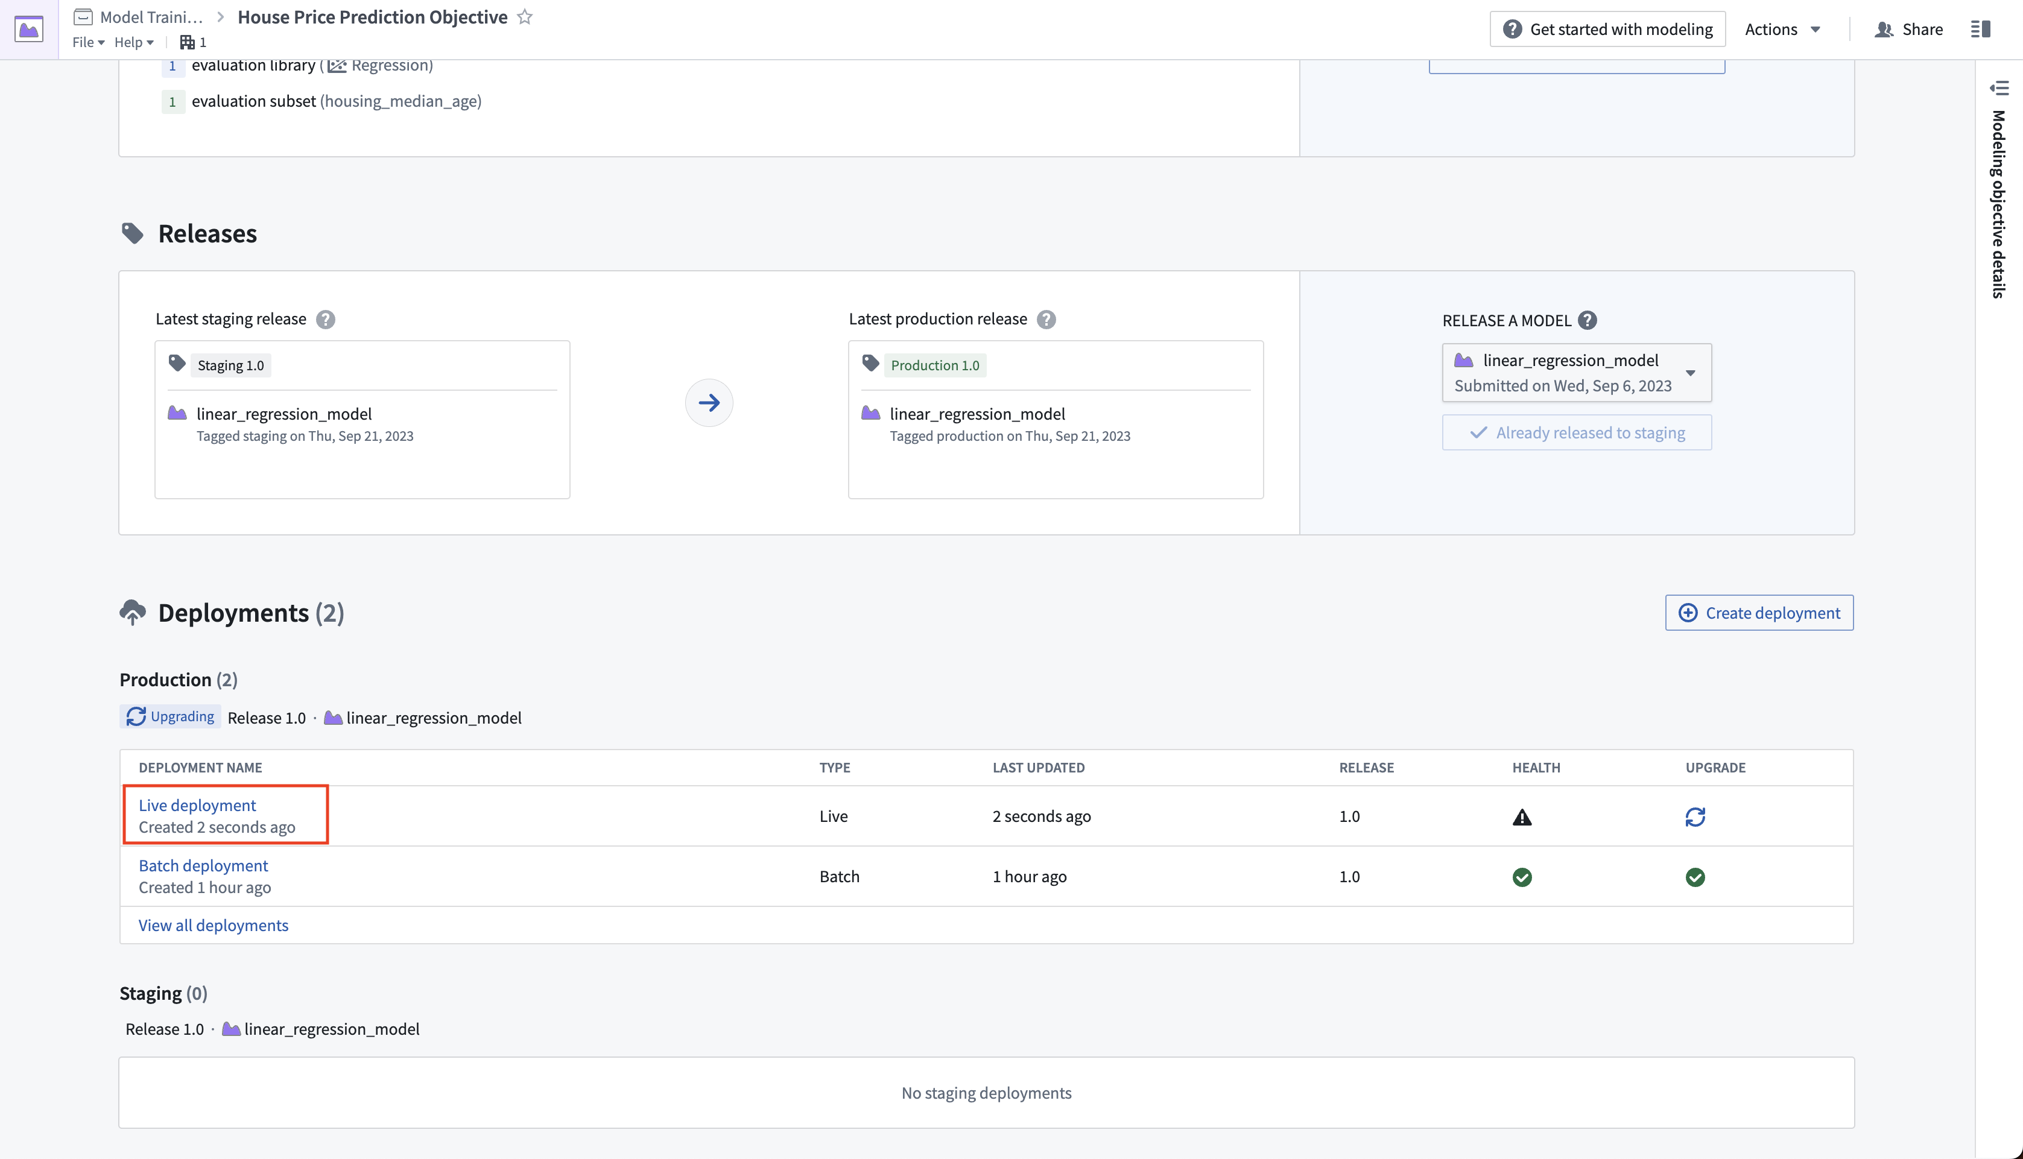Click Already released to staging button
2023x1159 pixels.
coord(1577,433)
